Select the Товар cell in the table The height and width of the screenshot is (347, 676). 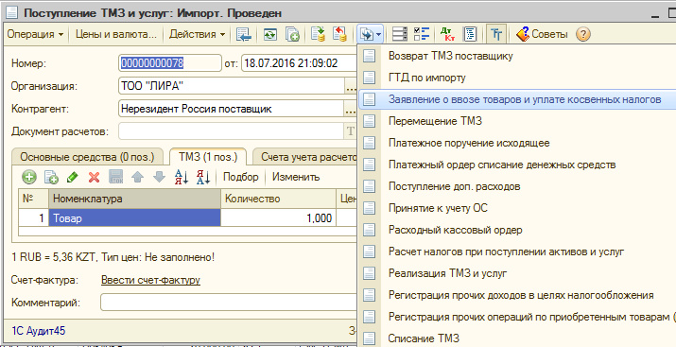(134, 218)
